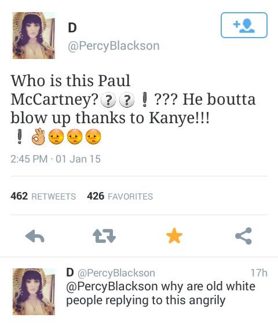Tap the follow user button
This screenshot has height=325, width=278.
click(x=244, y=25)
